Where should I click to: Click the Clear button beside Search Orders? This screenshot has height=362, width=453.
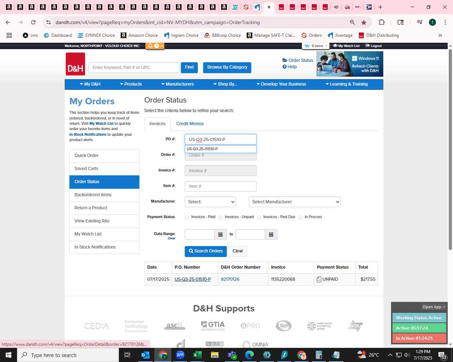237,251
